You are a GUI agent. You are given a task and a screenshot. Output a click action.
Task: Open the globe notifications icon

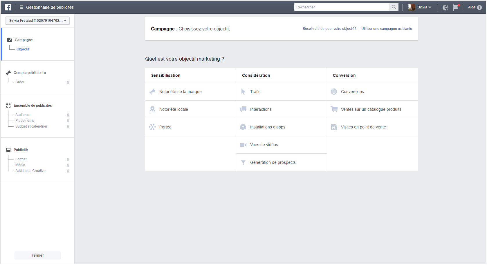tap(445, 7)
